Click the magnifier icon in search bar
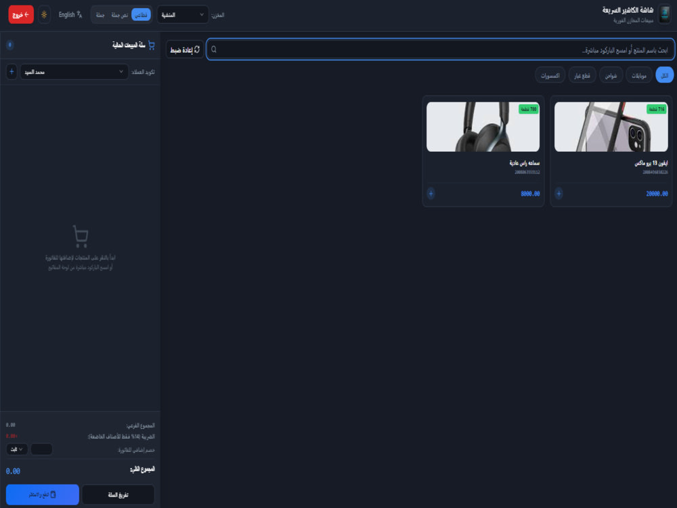Viewport: 677px width, 508px height. [214, 49]
